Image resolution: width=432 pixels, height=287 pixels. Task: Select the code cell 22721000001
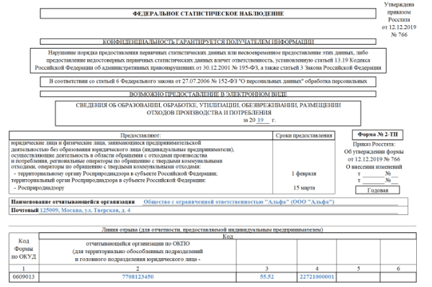(317, 277)
